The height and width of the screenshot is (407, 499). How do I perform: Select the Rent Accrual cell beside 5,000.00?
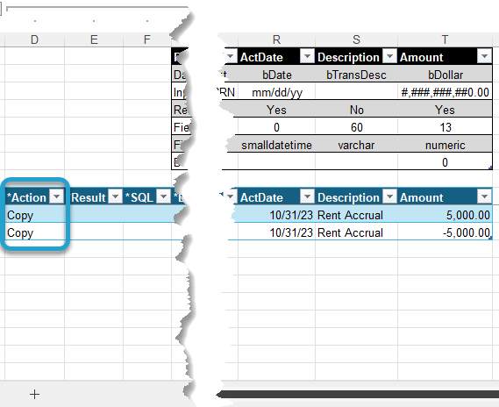point(356,215)
